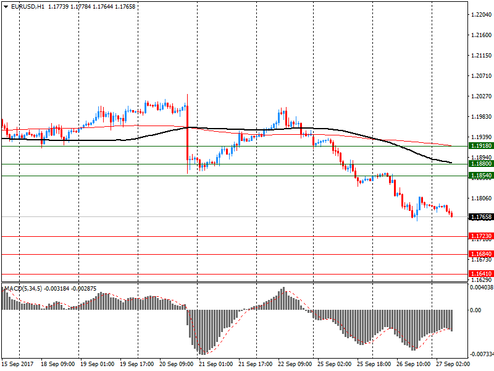Select the green 1.19180 resistance level tag
This screenshot has width=494, height=371.
pos(481,146)
